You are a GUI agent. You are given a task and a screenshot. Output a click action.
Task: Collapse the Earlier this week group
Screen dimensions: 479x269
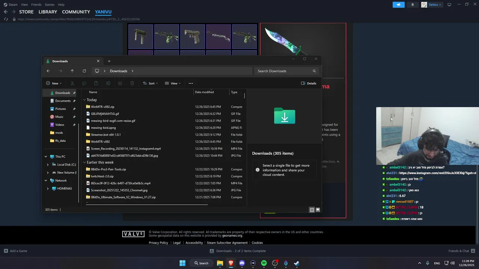click(x=85, y=163)
